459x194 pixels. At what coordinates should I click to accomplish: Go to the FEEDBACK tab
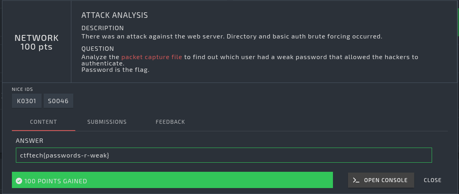170,122
